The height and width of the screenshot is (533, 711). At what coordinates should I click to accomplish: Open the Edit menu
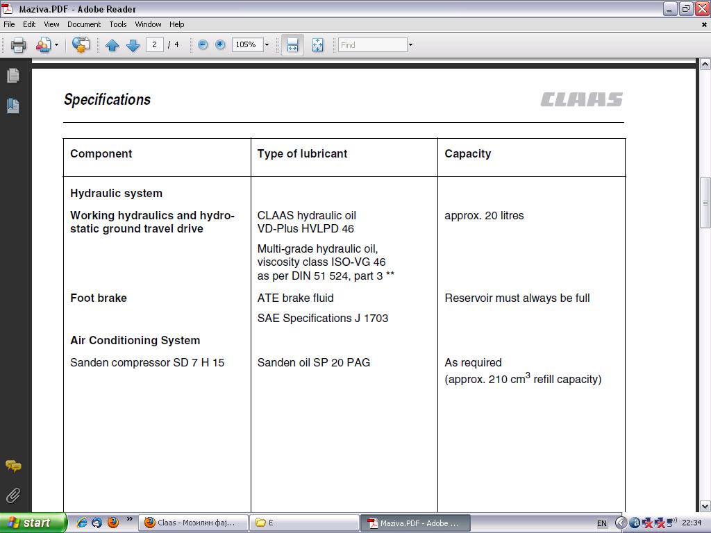(x=29, y=24)
